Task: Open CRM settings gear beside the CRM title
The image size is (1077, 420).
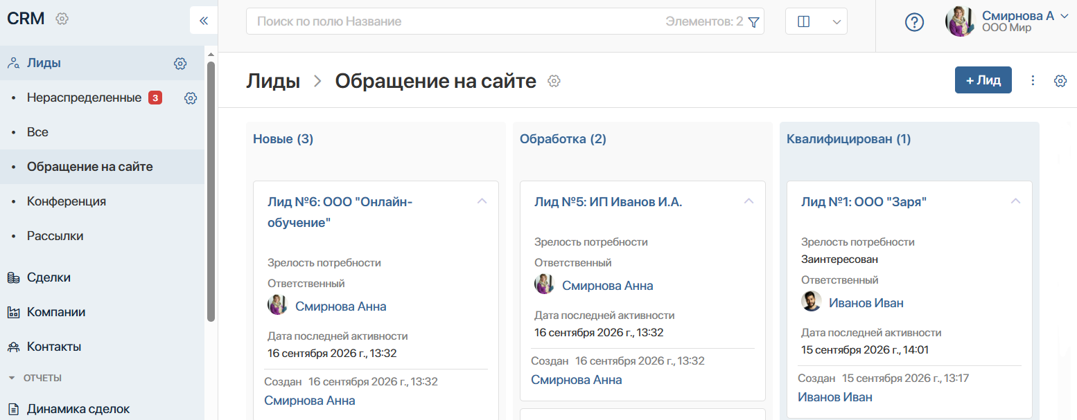Action: pos(62,19)
